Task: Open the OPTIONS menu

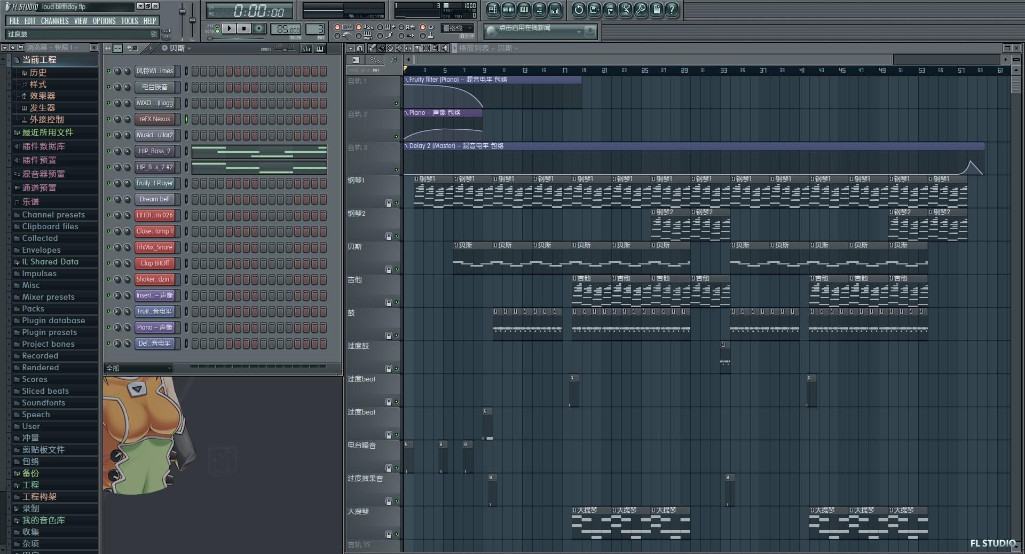Action: (104, 21)
